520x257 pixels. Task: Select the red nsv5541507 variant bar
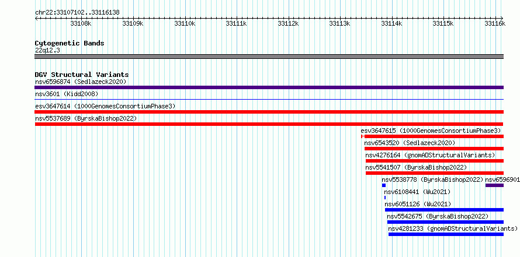click(x=435, y=173)
